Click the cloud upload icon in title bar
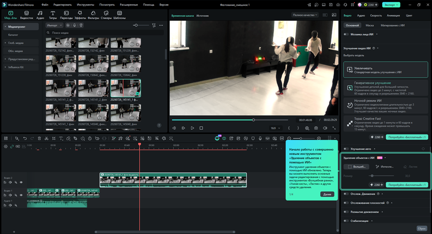Image resolution: width=432 pixels, height=234 pixels. click(338, 5)
